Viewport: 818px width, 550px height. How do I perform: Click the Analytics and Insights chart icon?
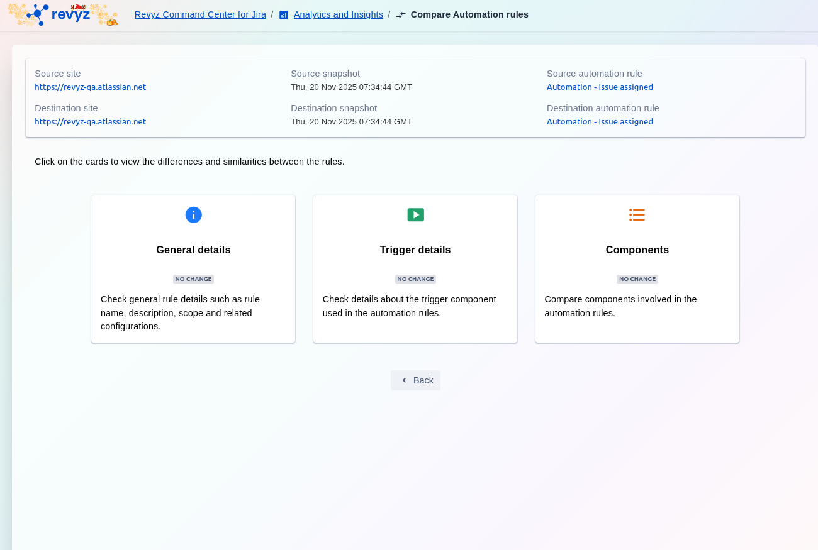284,15
